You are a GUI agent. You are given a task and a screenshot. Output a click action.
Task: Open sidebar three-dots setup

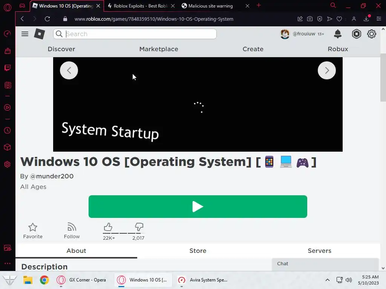point(8,263)
